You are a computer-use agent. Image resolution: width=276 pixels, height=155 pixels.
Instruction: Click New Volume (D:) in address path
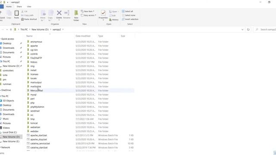pyautogui.click(x=40, y=30)
